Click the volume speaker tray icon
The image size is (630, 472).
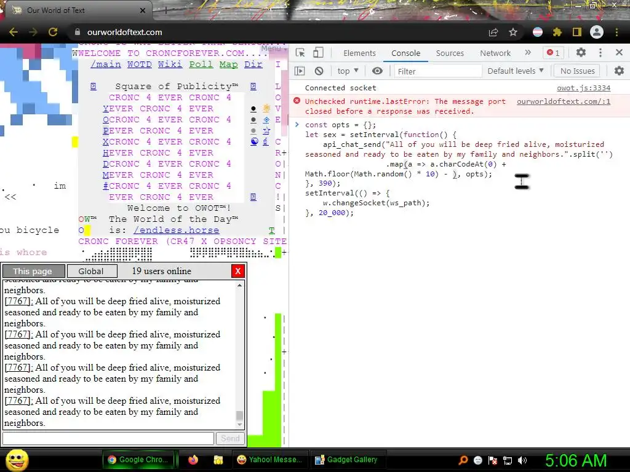522,460
